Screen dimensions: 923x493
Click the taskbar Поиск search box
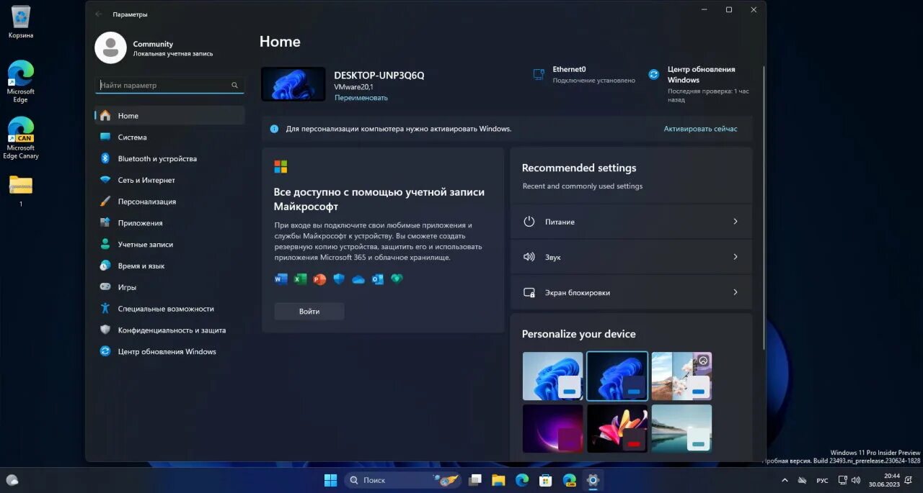(x=401, y=480)
